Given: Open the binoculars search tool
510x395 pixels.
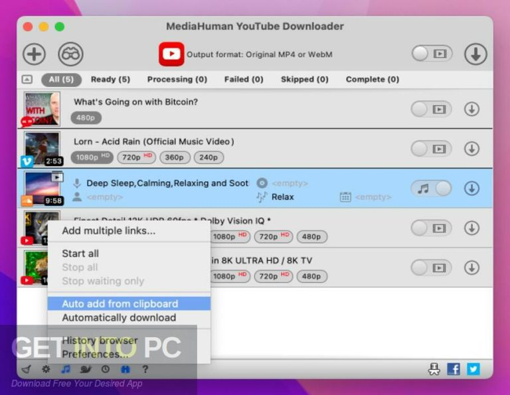Looking at the screenshot, I should (x=70, y=54).
